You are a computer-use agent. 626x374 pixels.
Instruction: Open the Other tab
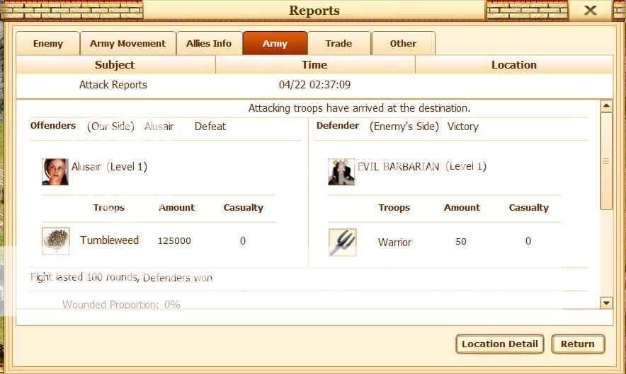403,44
